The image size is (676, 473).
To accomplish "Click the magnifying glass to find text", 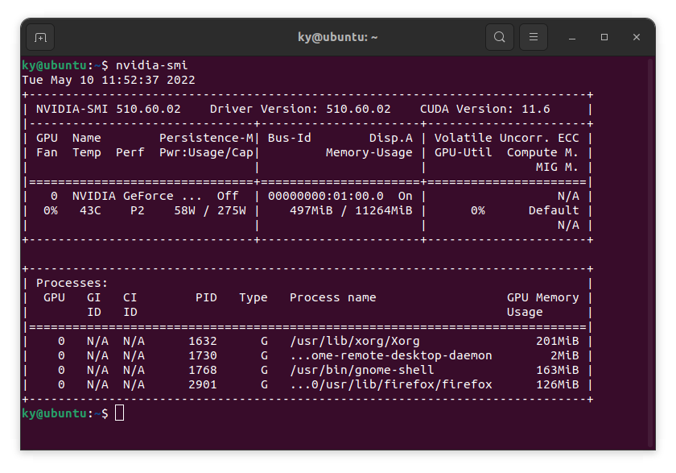I will (x=499, y=37).
